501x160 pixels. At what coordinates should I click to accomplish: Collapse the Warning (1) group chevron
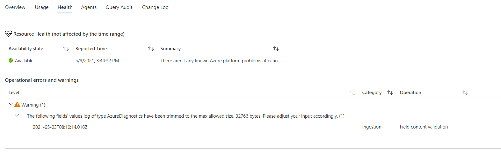[11, 104]
